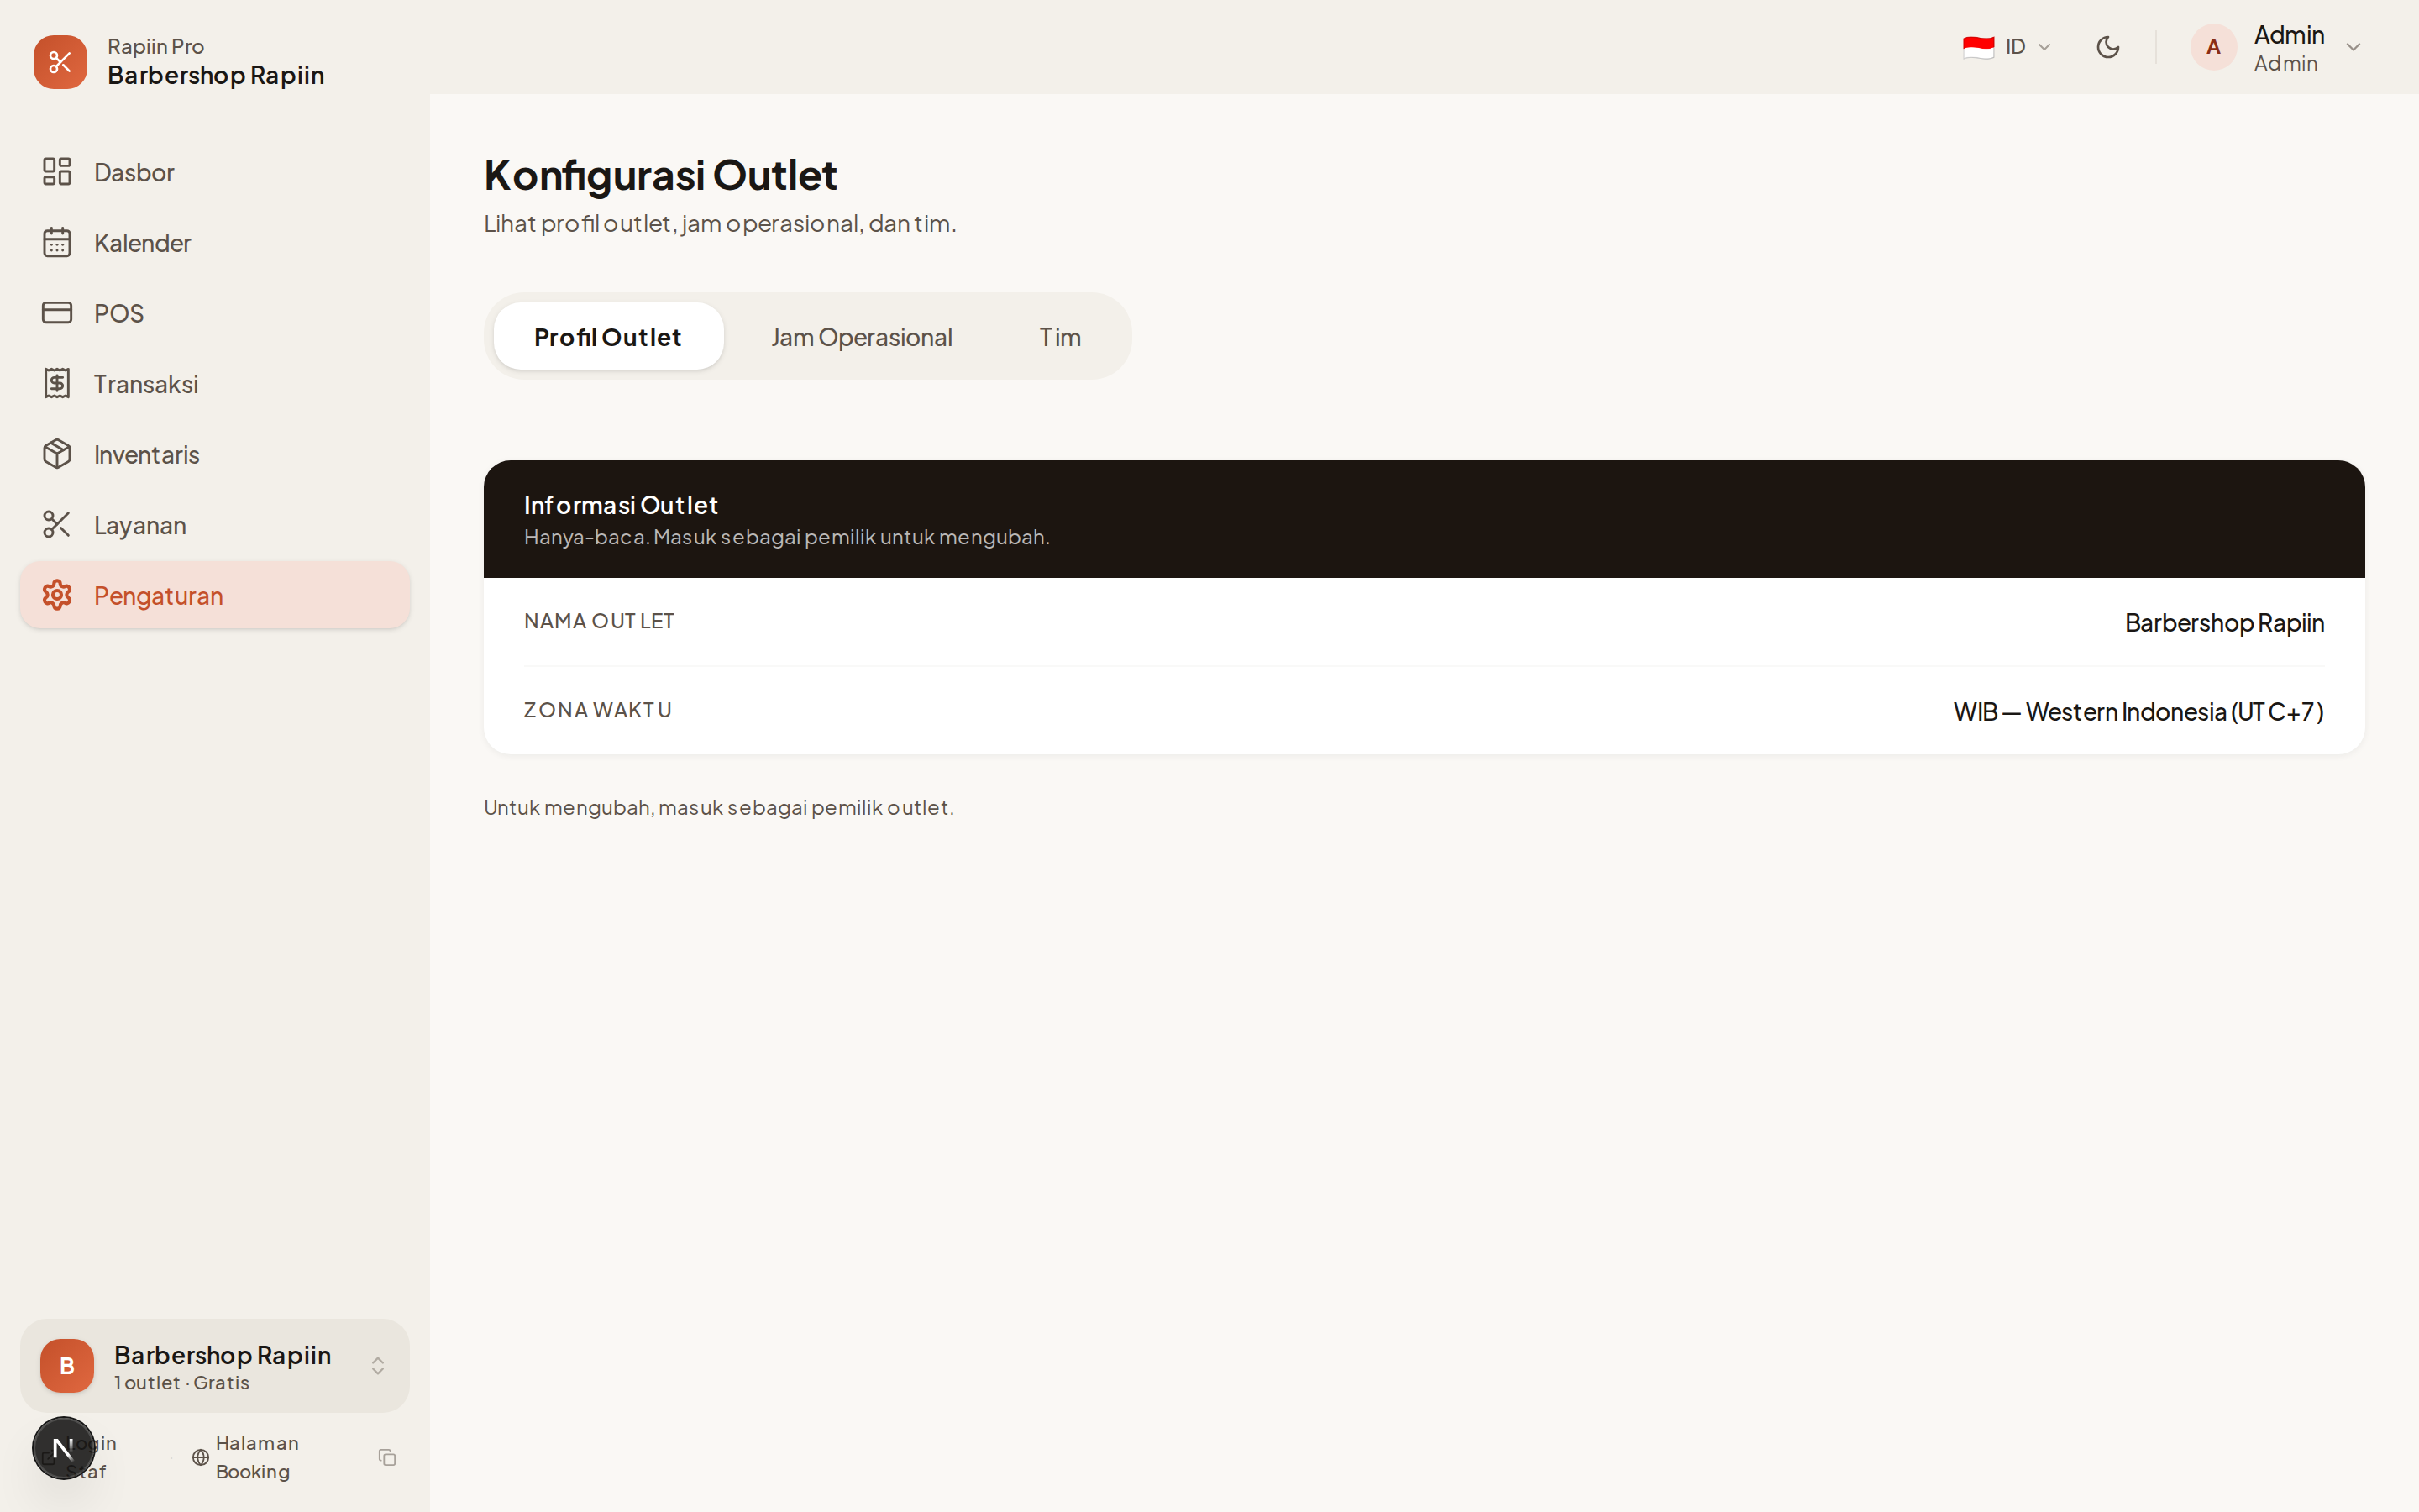2419x1512 pixels.
Task: Copy booking page link icon
Action: click(x=387, y=1457)
